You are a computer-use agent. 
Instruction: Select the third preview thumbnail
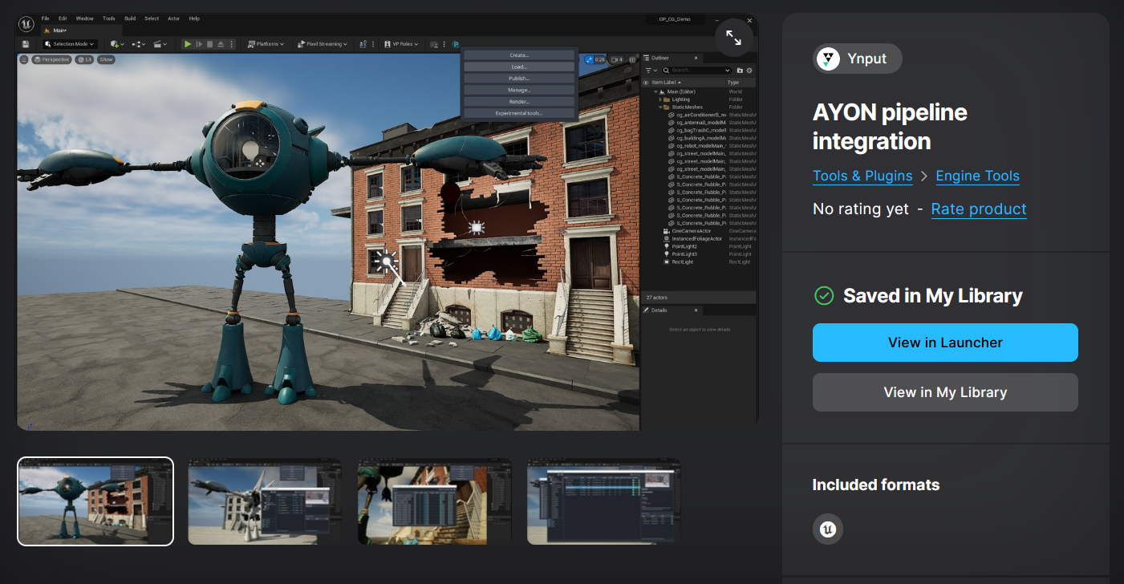tap(434, 501)
